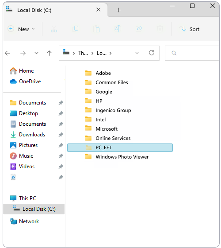The image size is (221, 248).
Task: Close the Local Disk (C:) tab
Action: tap(98, 10)
